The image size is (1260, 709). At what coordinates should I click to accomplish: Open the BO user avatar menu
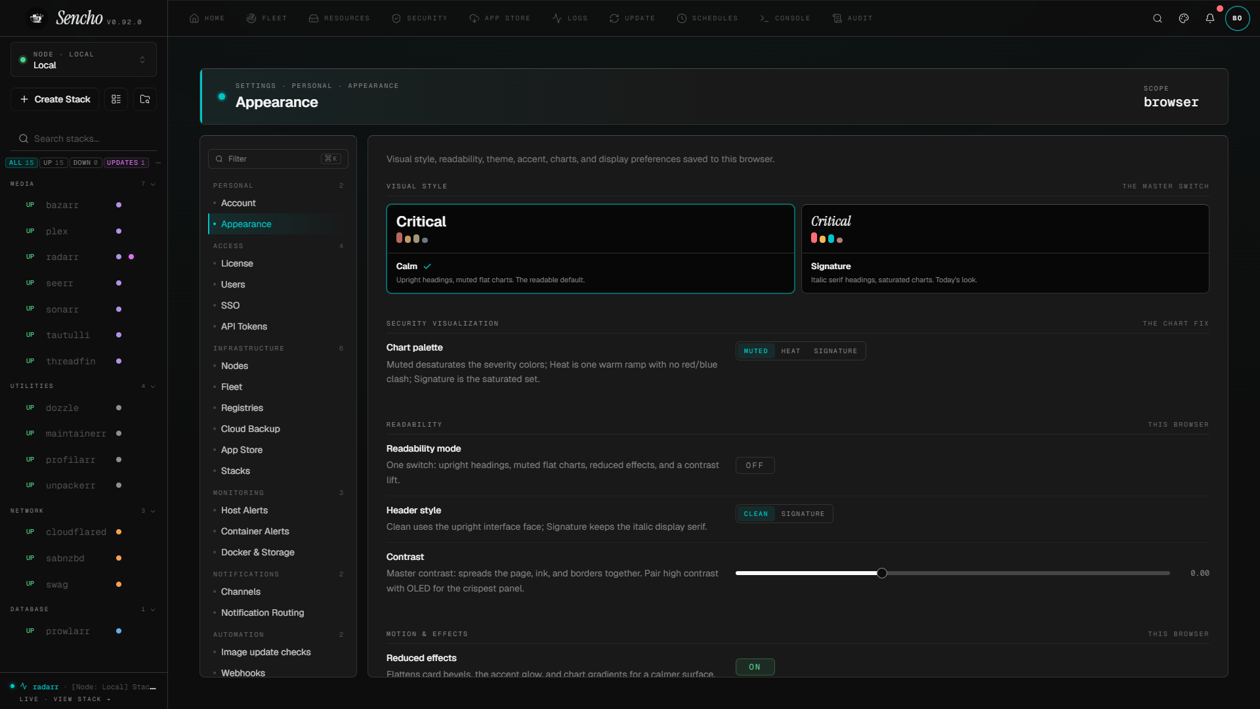pos(1237,18)
